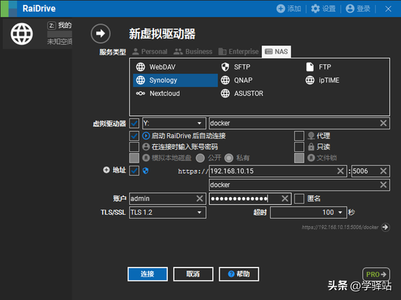Select the NAS service tab

pos(276,51)
